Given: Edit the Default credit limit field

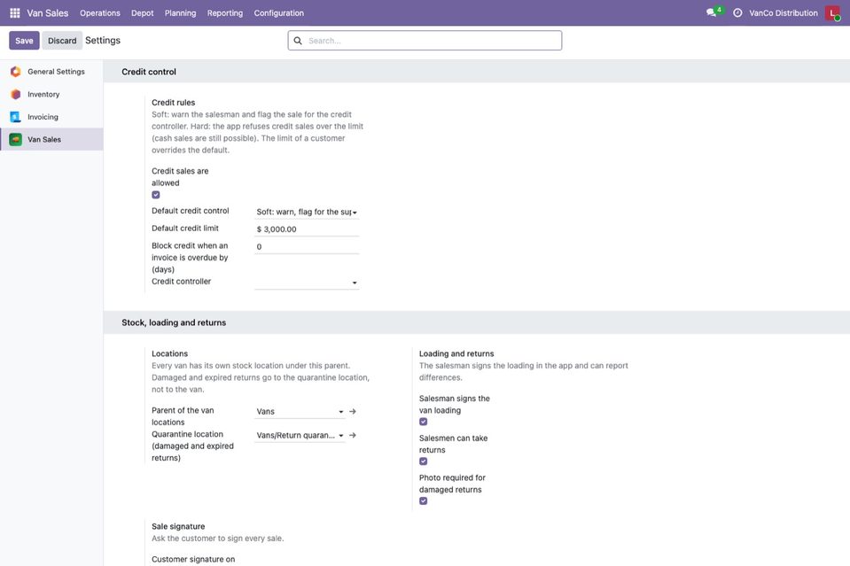Looking at the screenshot, I should pyautogui.click(x=307, y=229).
